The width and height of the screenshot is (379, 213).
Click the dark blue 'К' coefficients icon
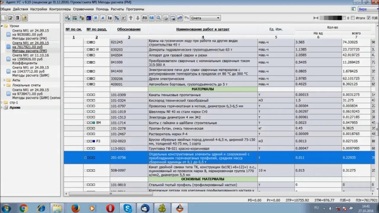pyautogui.click(x=89, y=18)
